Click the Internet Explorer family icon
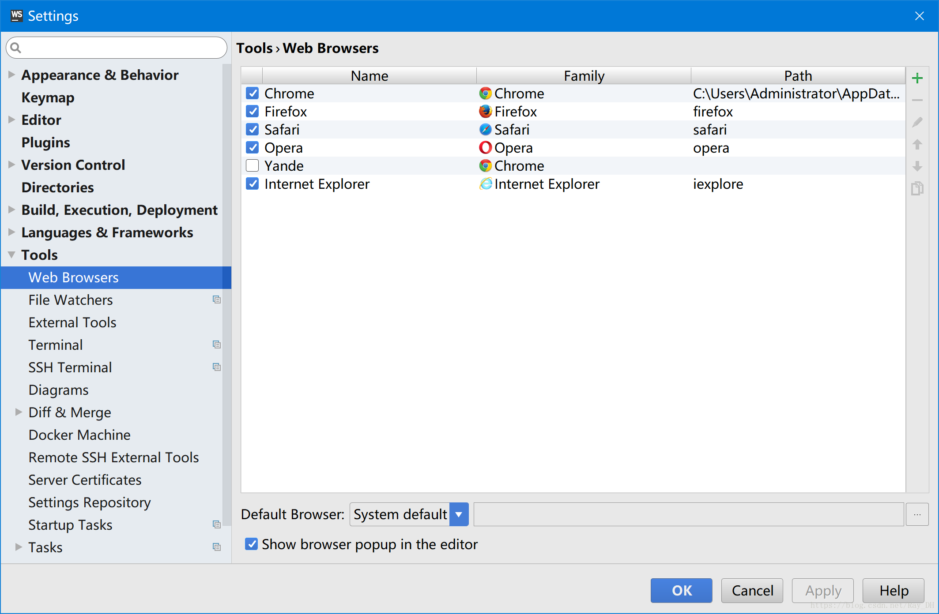 click(x=485, y=184)
